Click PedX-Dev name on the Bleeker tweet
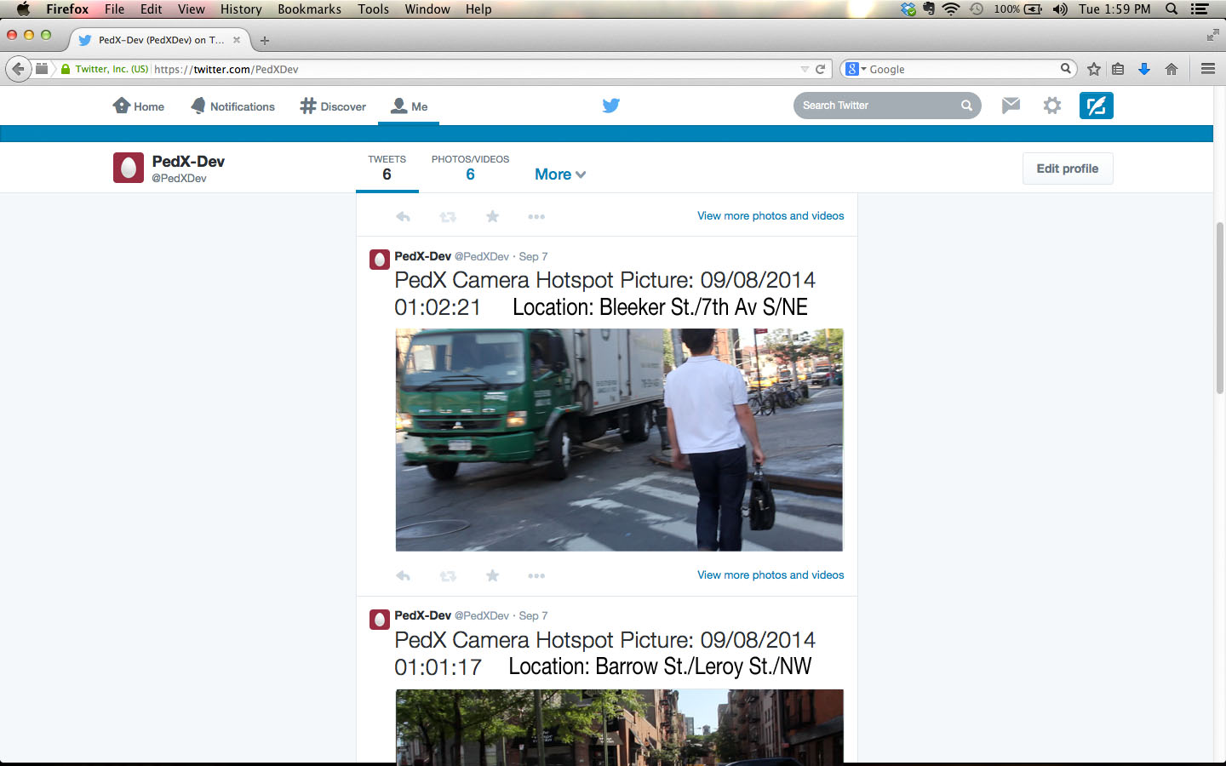This screenshot has height=766, width=1226. tap(422, 256)
